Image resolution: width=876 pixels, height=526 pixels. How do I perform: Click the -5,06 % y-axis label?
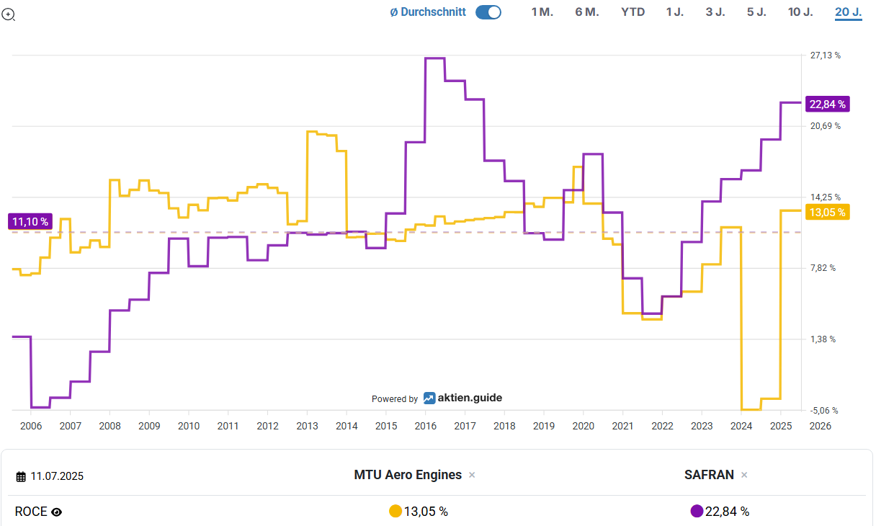(x=826, y=411)
